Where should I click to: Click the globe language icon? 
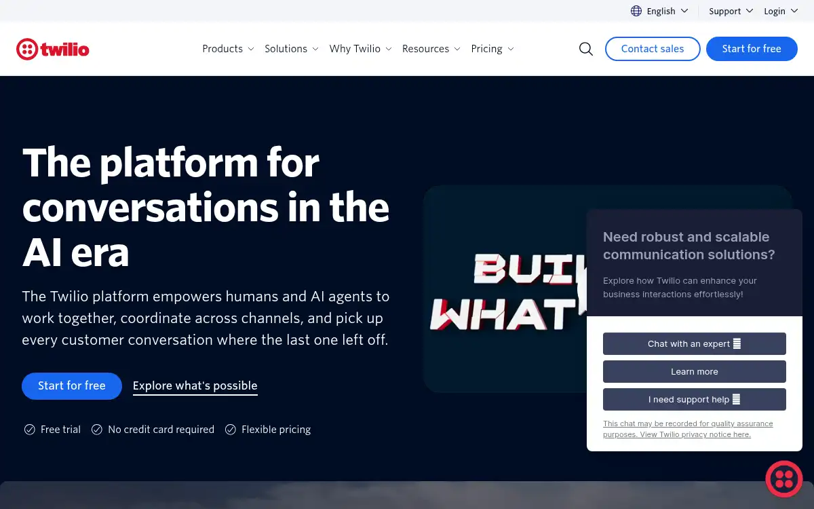[x=636, y=11]
